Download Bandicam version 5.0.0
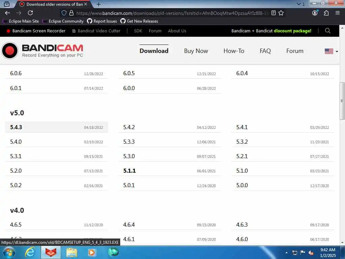This screenshot has height=259, width=345. click(x=283, y=185)
